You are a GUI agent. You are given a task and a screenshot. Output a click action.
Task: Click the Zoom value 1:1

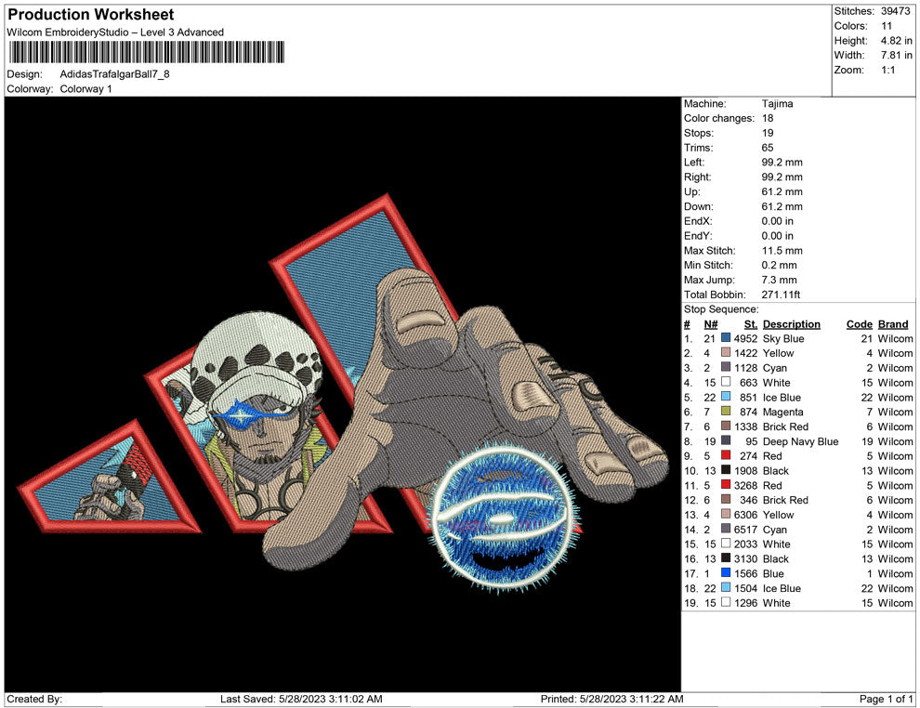coord(887,70)
